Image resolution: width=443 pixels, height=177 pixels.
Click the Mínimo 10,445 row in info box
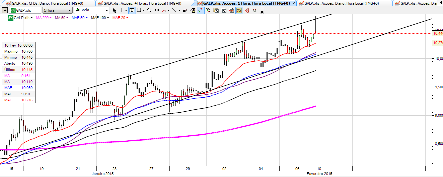tap(19, 57)
